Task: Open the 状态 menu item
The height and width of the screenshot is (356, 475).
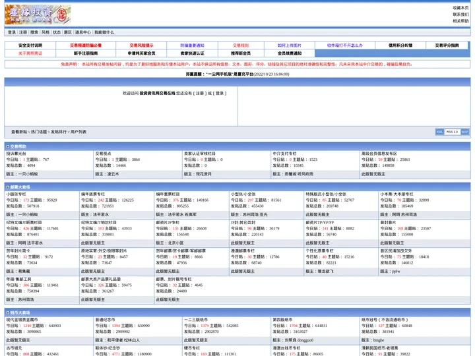Action: [x=57, y=32]
